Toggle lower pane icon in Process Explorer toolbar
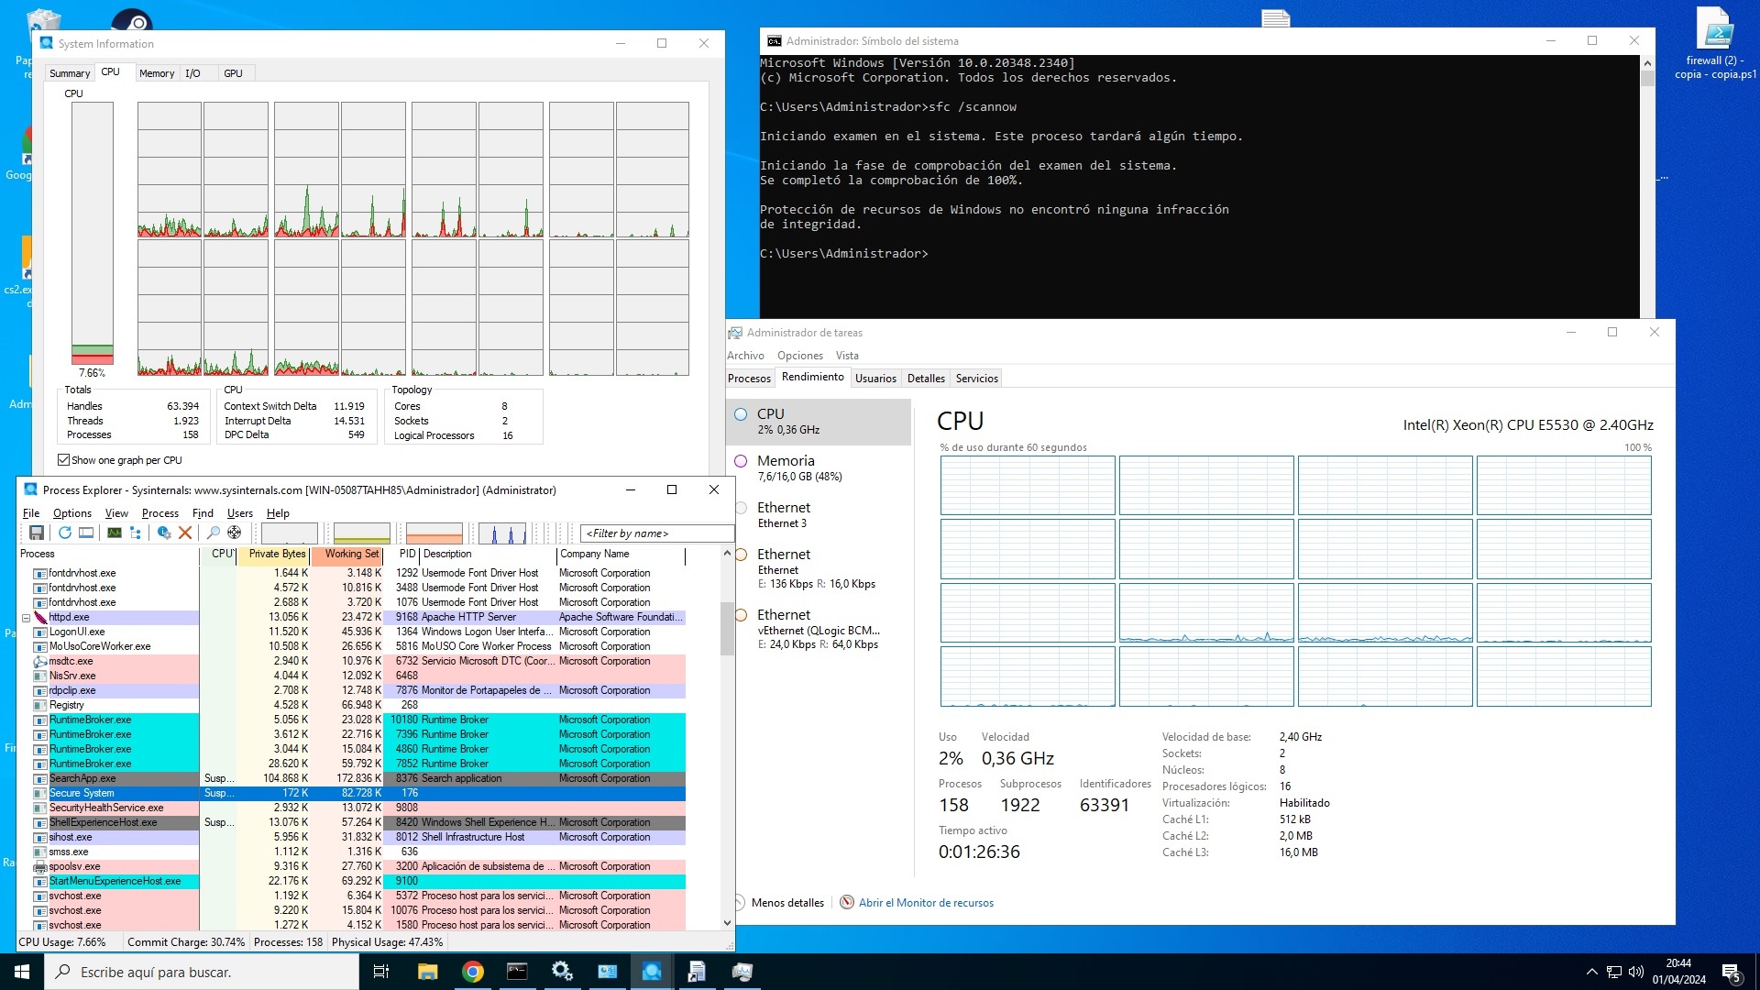Screen dimensions: 1760x990 coord(86,533)
